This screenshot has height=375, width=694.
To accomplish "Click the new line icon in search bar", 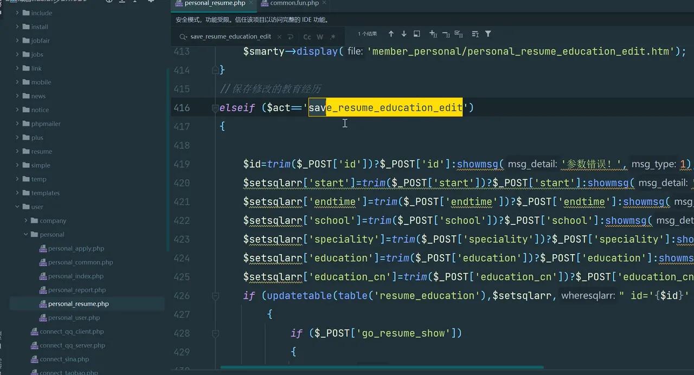I will pyautogui.click(x=291, y=37).
